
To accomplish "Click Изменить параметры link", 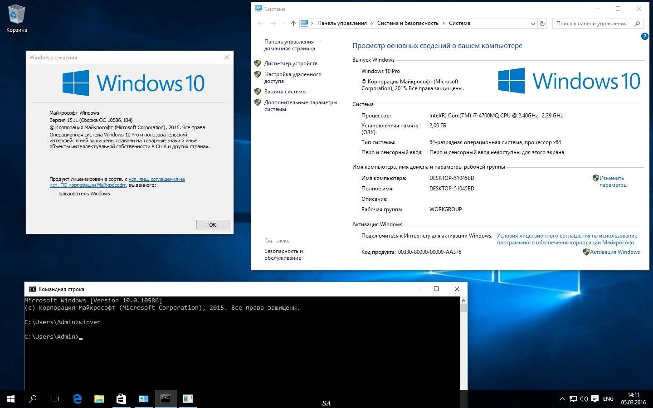I will [x=613, y=181].
